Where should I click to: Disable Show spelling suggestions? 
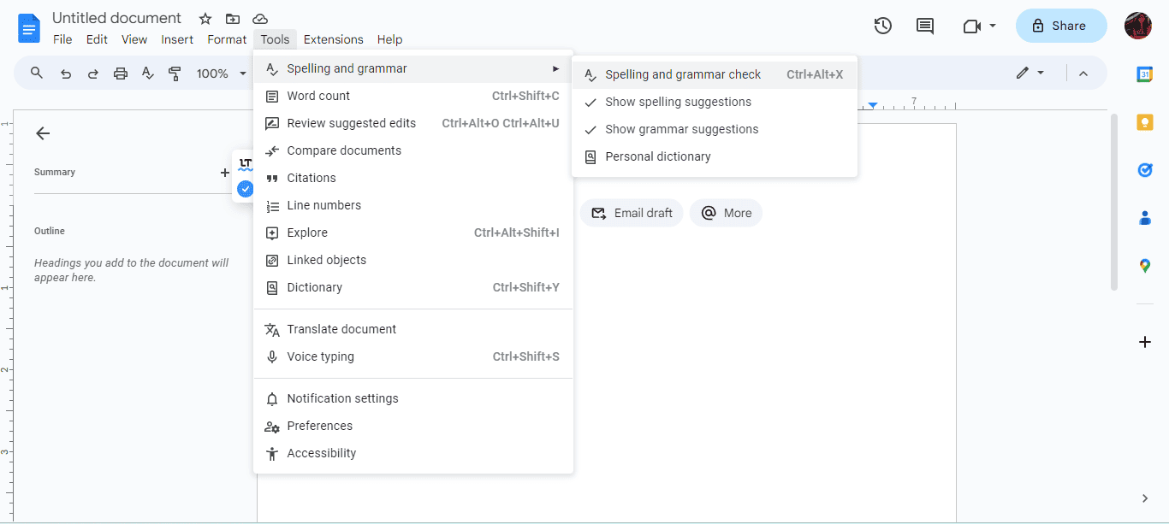pos(679,101)
